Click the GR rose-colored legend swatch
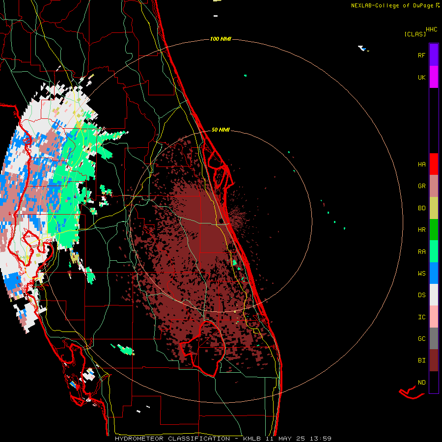The image size is (442, 442). [x=434, y=186]
